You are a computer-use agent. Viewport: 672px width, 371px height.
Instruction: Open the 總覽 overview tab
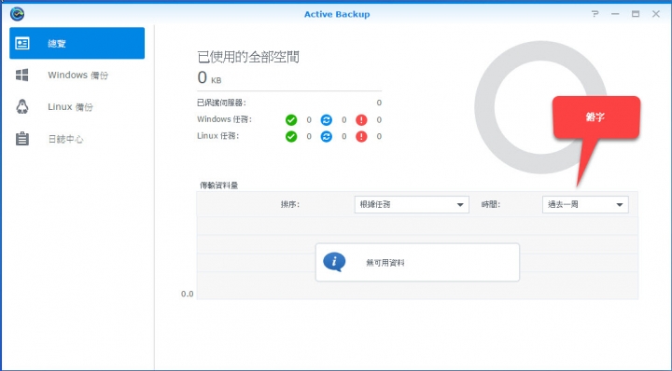tap(77, 43)
